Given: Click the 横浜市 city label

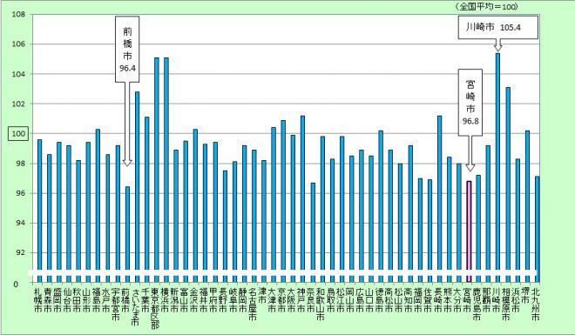Looking at the screenshot, I should click(x=164, y=300).
